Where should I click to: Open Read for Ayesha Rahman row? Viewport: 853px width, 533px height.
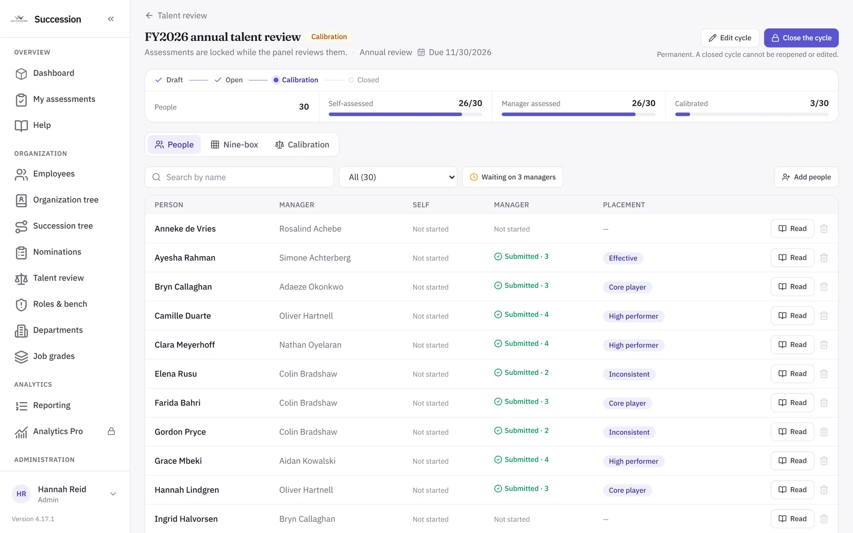[x=792, y=258]
